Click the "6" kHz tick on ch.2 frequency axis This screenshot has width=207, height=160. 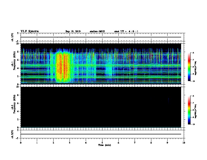coord(18,103)
